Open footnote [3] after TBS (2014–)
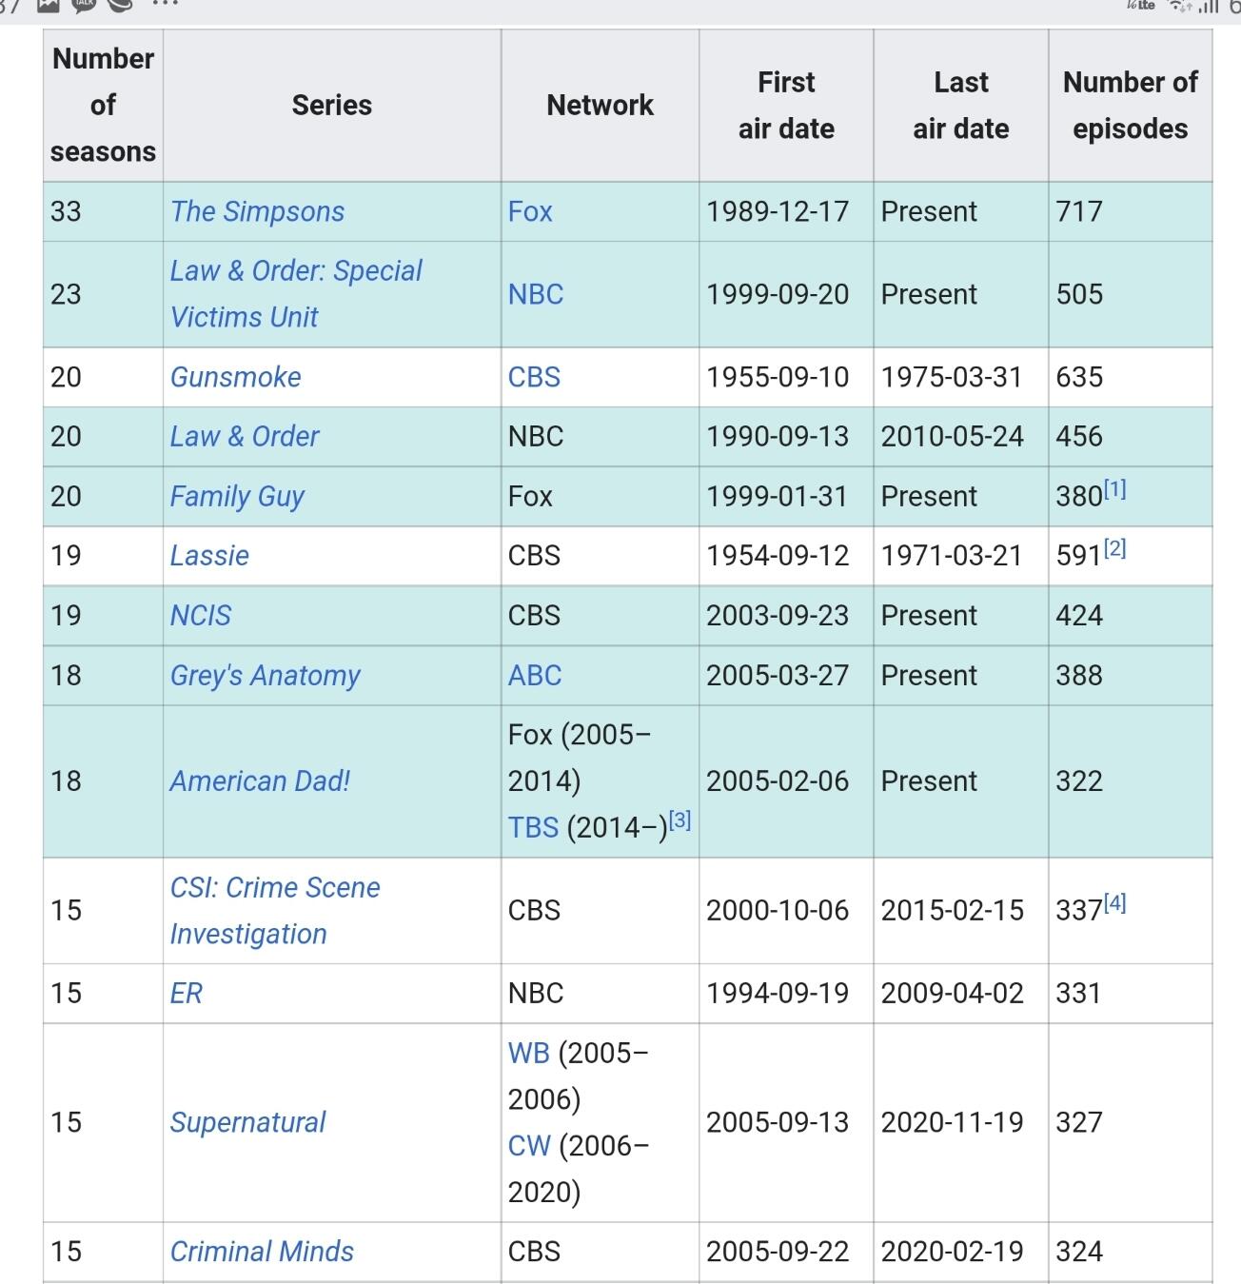 point(680,820)
